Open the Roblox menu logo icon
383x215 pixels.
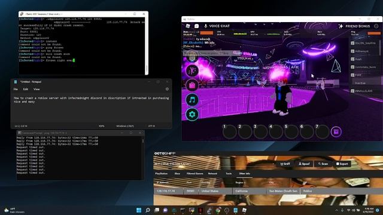[x=188, y=26]
